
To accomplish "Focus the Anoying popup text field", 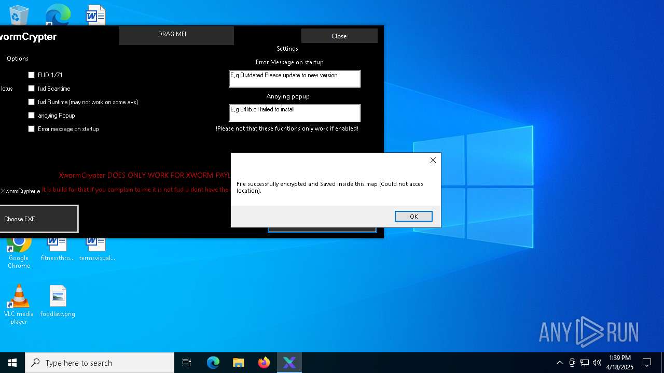I will (295, 113).
